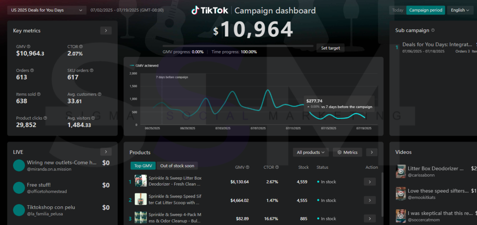
Task: Click the Metrics button
Action: pos(347,152)
